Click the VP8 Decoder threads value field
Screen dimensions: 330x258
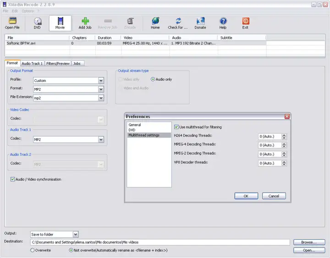click(270, 163)
